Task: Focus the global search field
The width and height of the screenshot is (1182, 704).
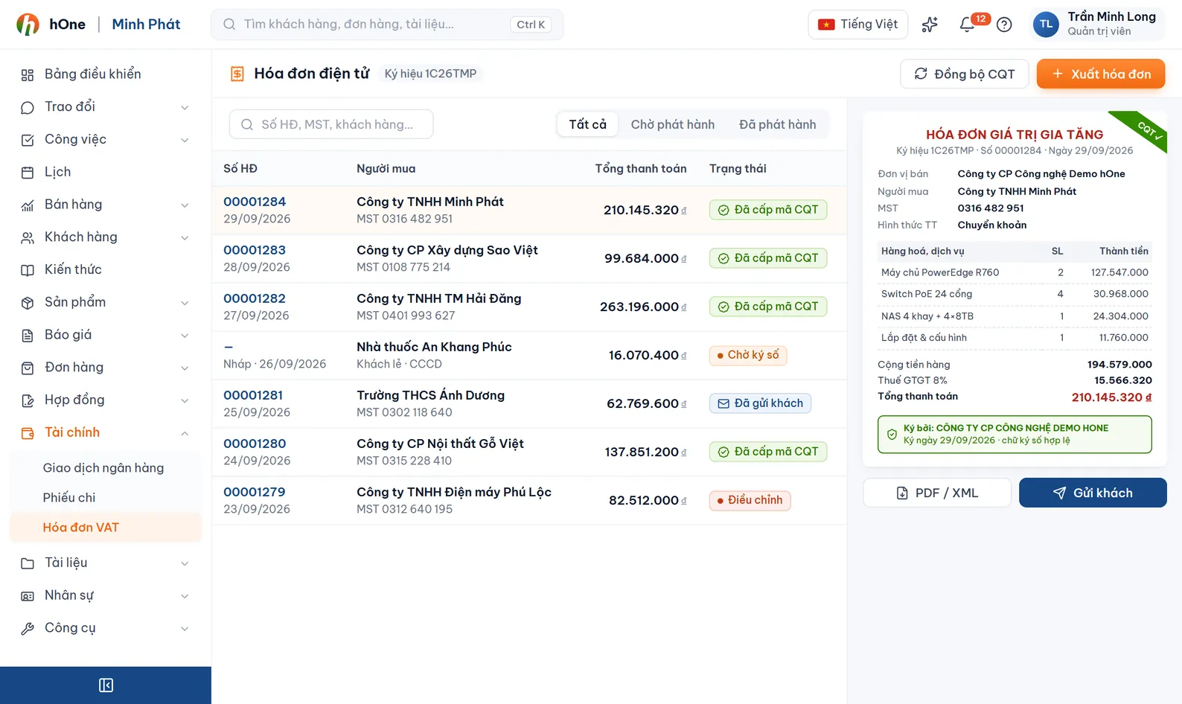Action: click(387, 25)
